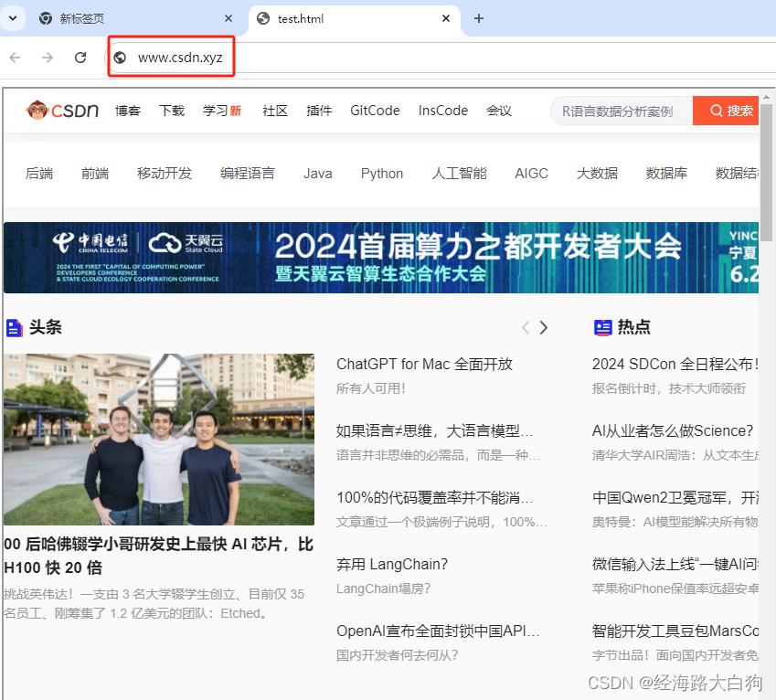
Task: Close the test.html browser tab
Action: point(445,18)
